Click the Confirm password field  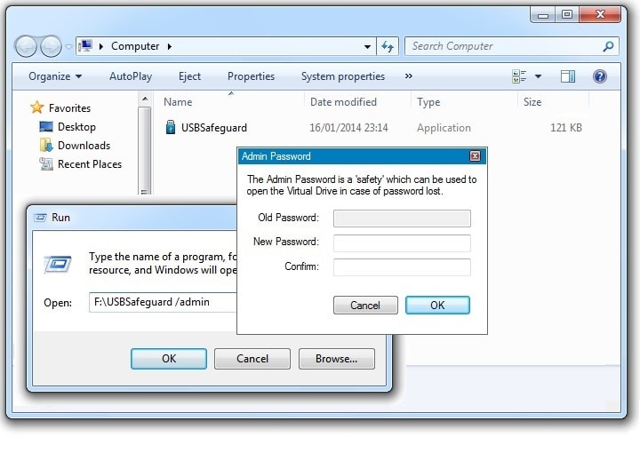click(402, 267)
